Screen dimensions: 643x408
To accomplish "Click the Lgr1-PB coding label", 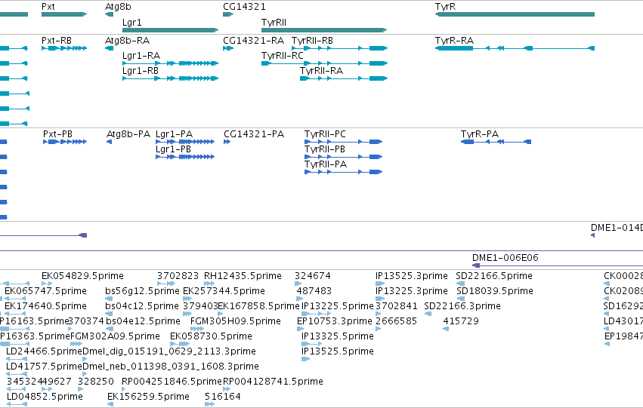I will [x=173, y=149].
